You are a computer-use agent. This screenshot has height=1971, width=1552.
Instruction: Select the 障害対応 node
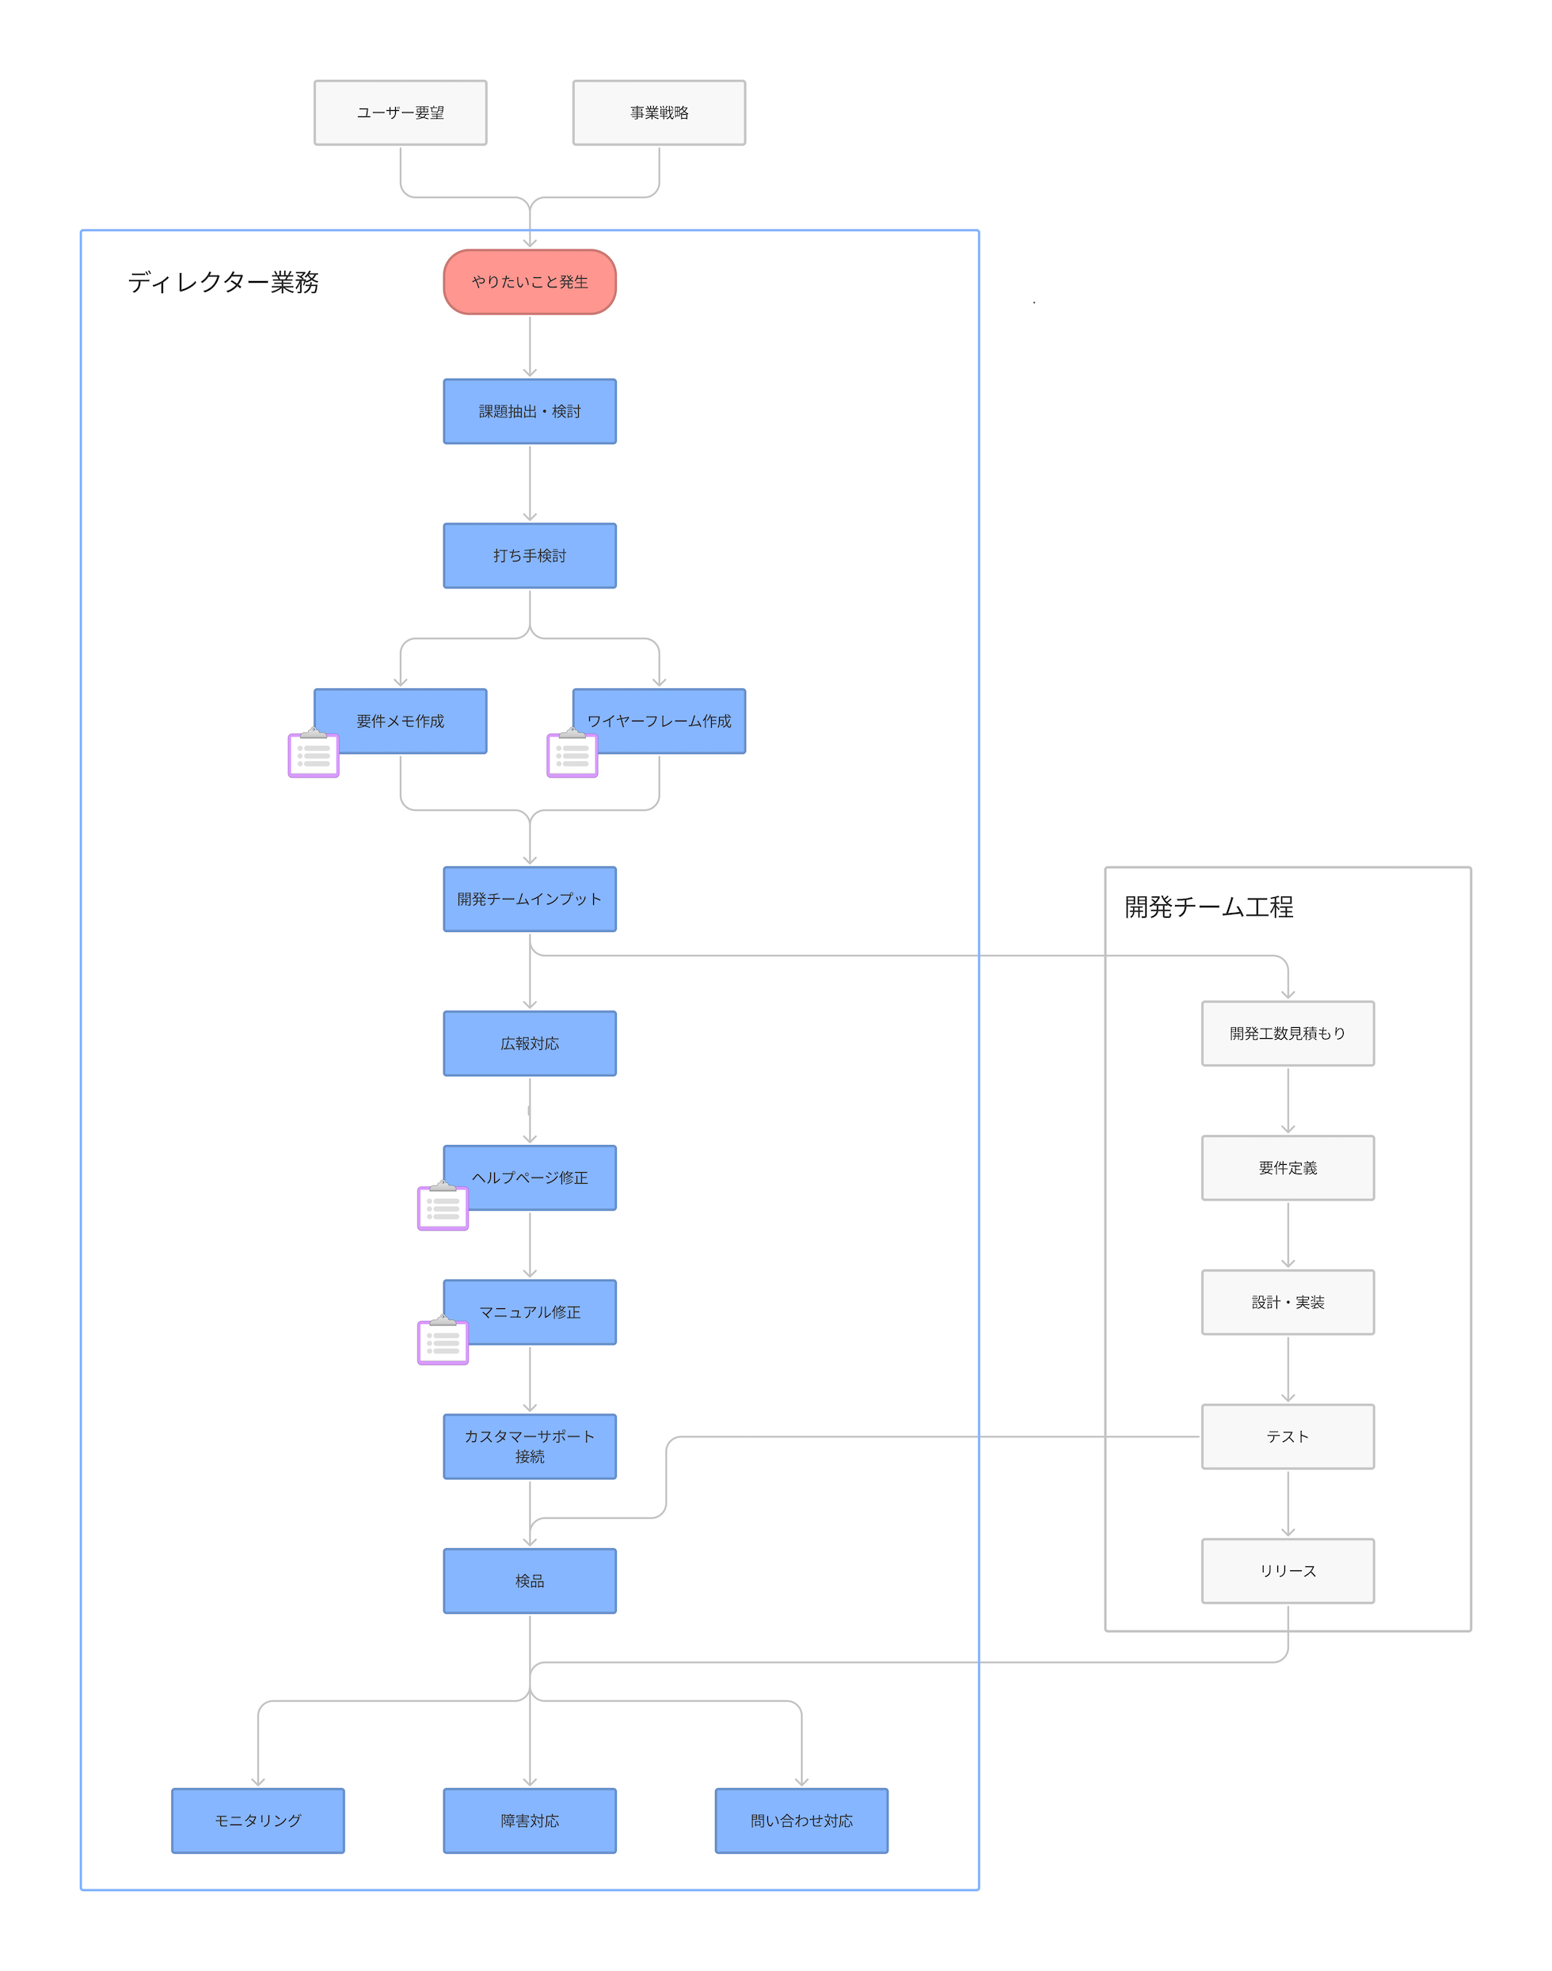click(530, 1821)
